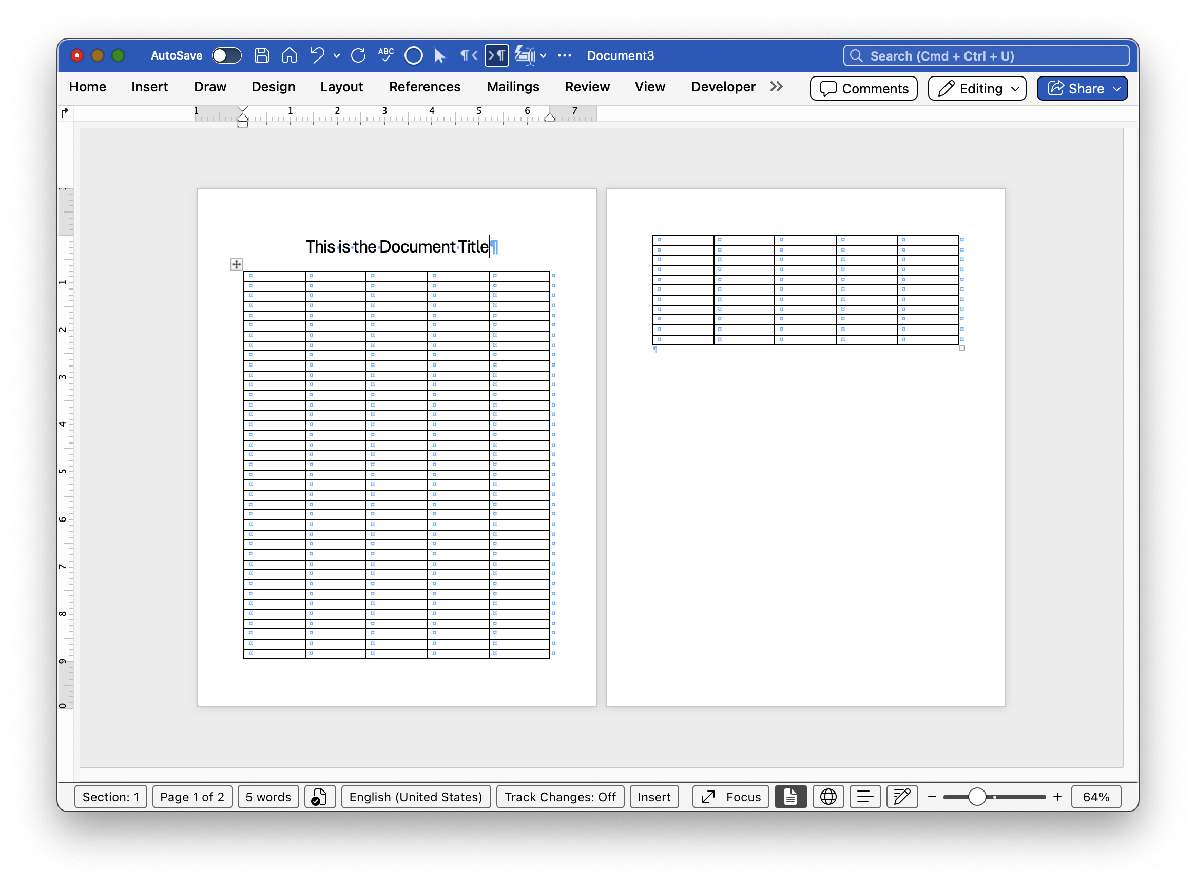1196x887 pixels.
Task: Click the zoom slider handle
Action: click(977, 797)
